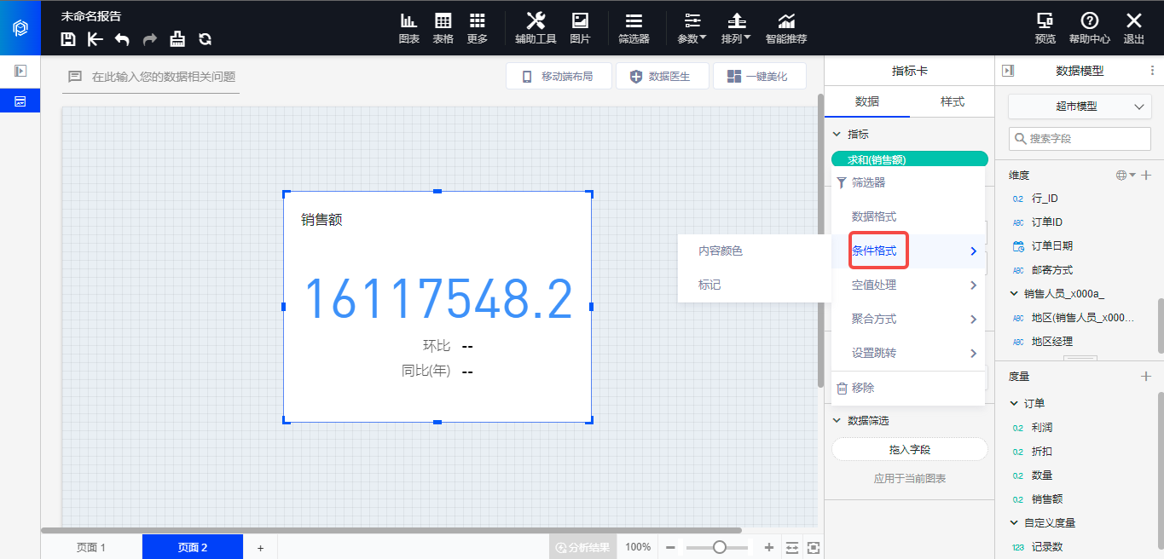This screenshot has width=1164, height=559.
Task: Add a measure with 度量 plus icon
Action: (x=1147, y=376)
